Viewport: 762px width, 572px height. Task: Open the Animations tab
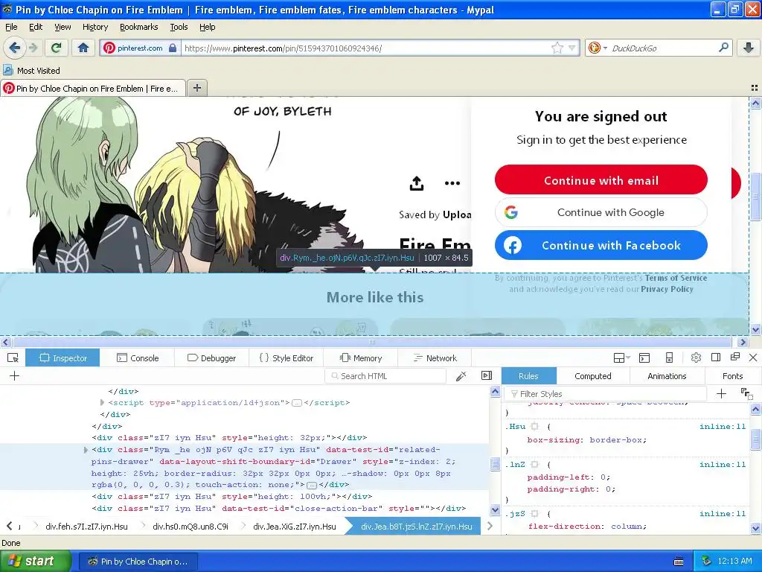667,376
